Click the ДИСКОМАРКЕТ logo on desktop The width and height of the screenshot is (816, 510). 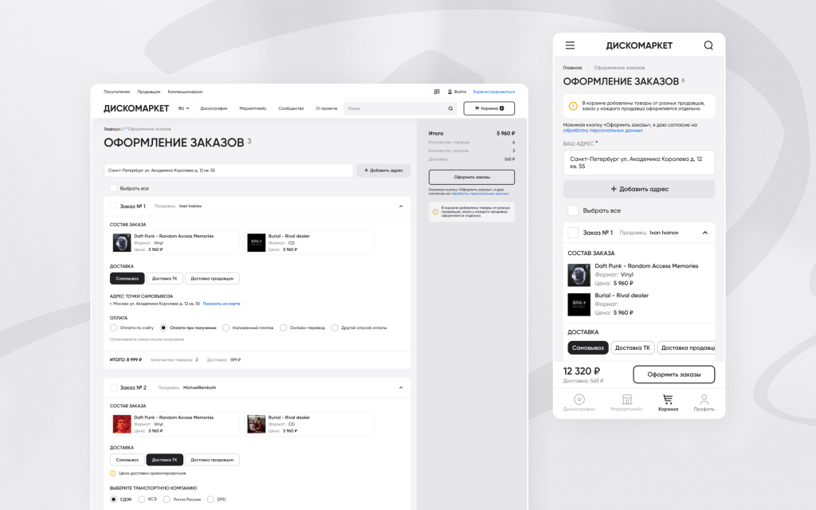click(x=136, y=108)
